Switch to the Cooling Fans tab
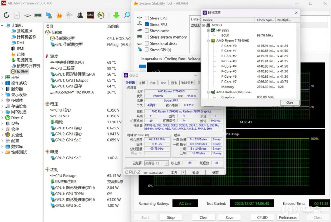 (x=175, y=59)
